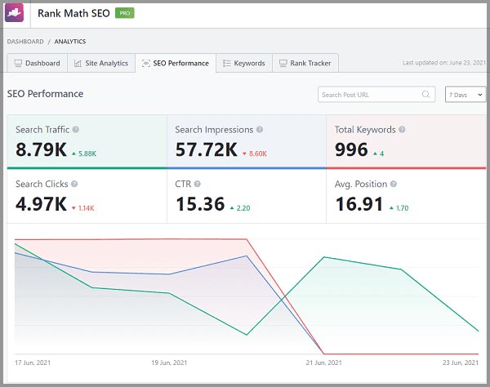The height and width of the screenshot is (387, 490).
Task: Click the magnifier search icon
Action: click(426, 94)
